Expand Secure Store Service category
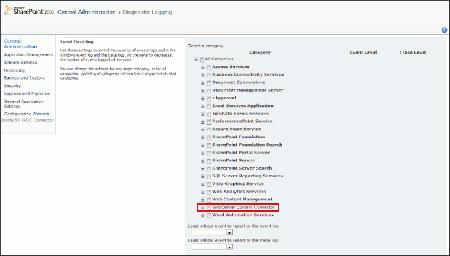This screenshot has width=450, height=256. (202, 129)
